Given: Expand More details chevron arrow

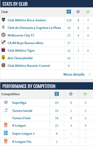Looking at the screenshot, I should click(89, 74).
